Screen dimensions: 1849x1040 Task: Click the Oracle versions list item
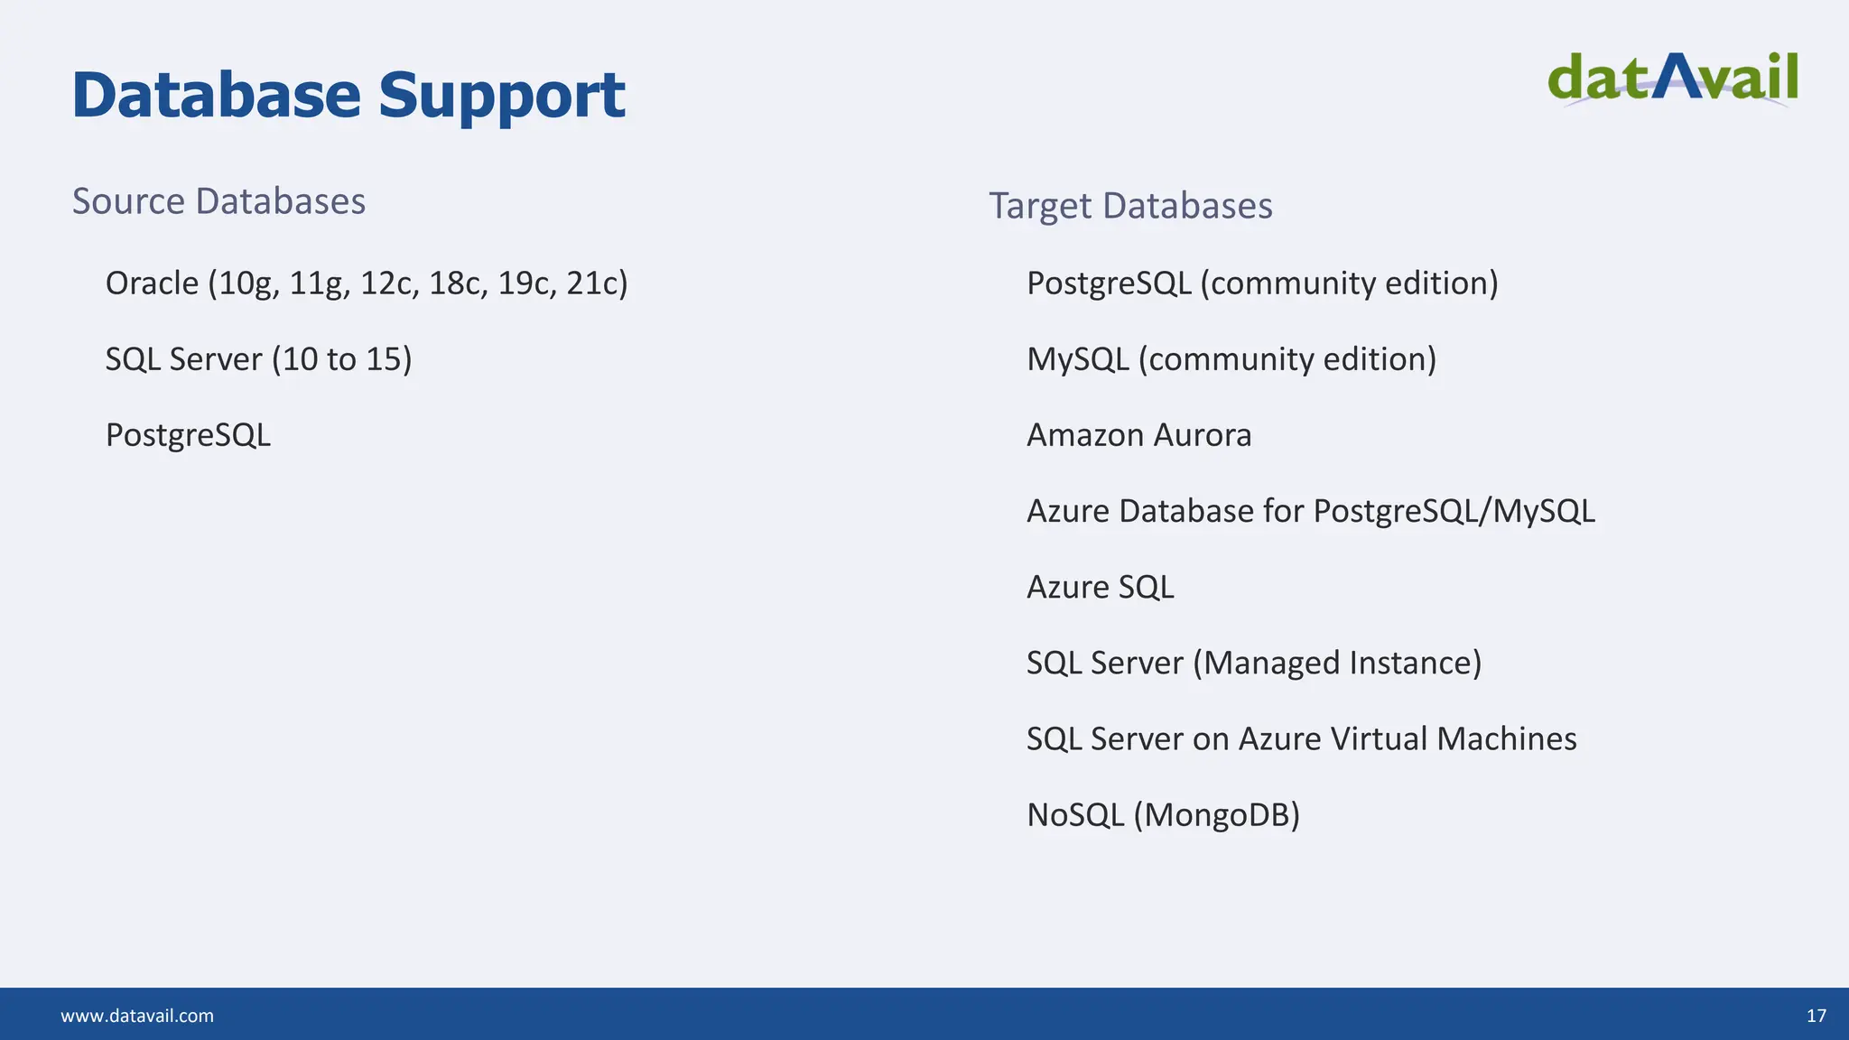pos(367,283)
